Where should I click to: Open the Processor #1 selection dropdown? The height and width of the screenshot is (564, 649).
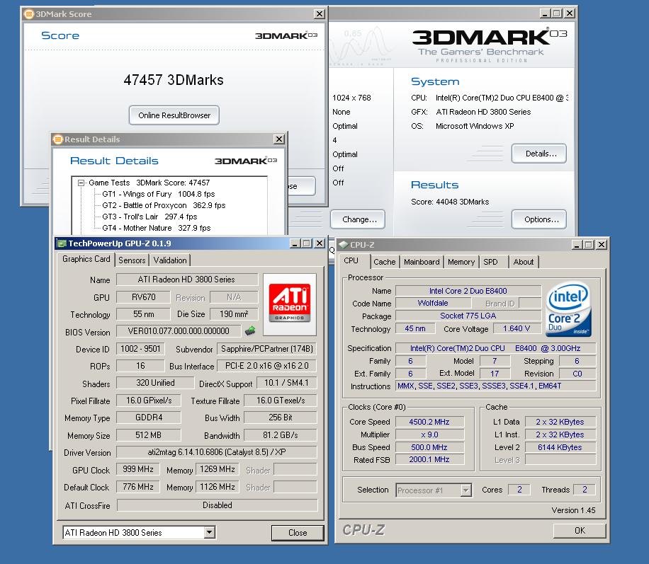click(466, 490)
